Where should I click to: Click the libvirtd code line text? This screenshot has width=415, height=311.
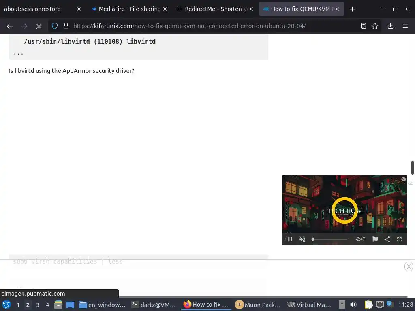point(90,42)
